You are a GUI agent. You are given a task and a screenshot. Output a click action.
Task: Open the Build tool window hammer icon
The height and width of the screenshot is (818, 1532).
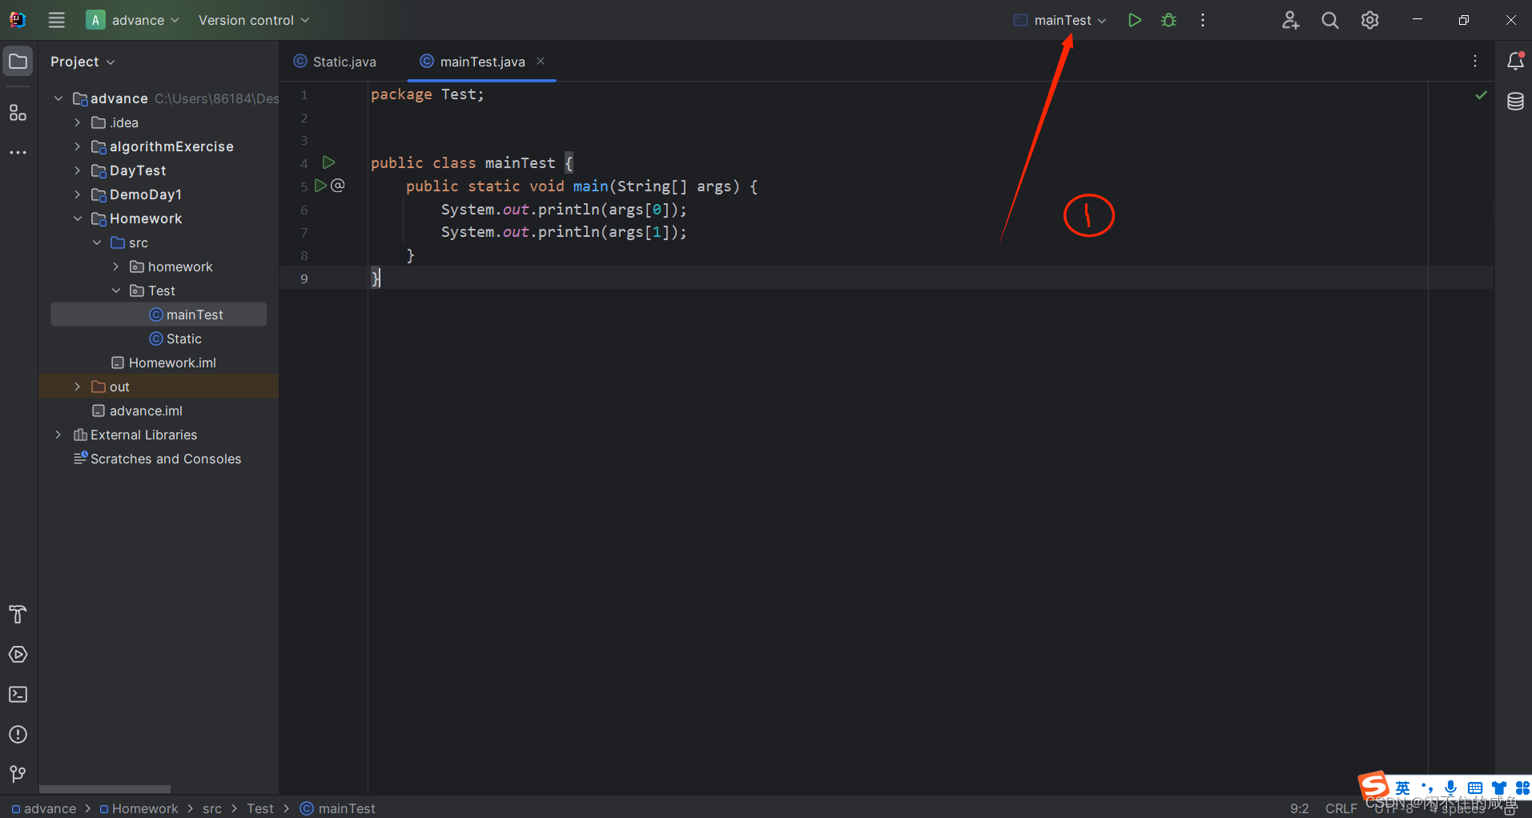18,615
